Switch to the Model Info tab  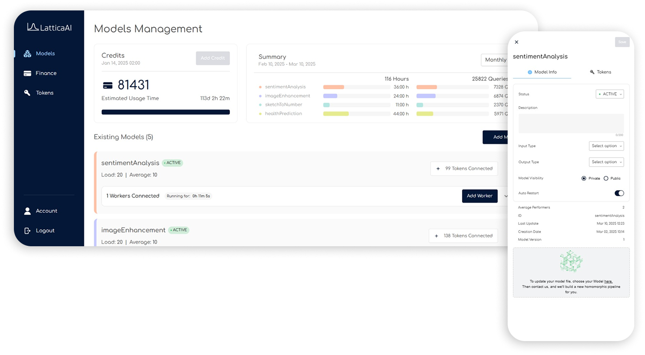[x=542, y=72]
